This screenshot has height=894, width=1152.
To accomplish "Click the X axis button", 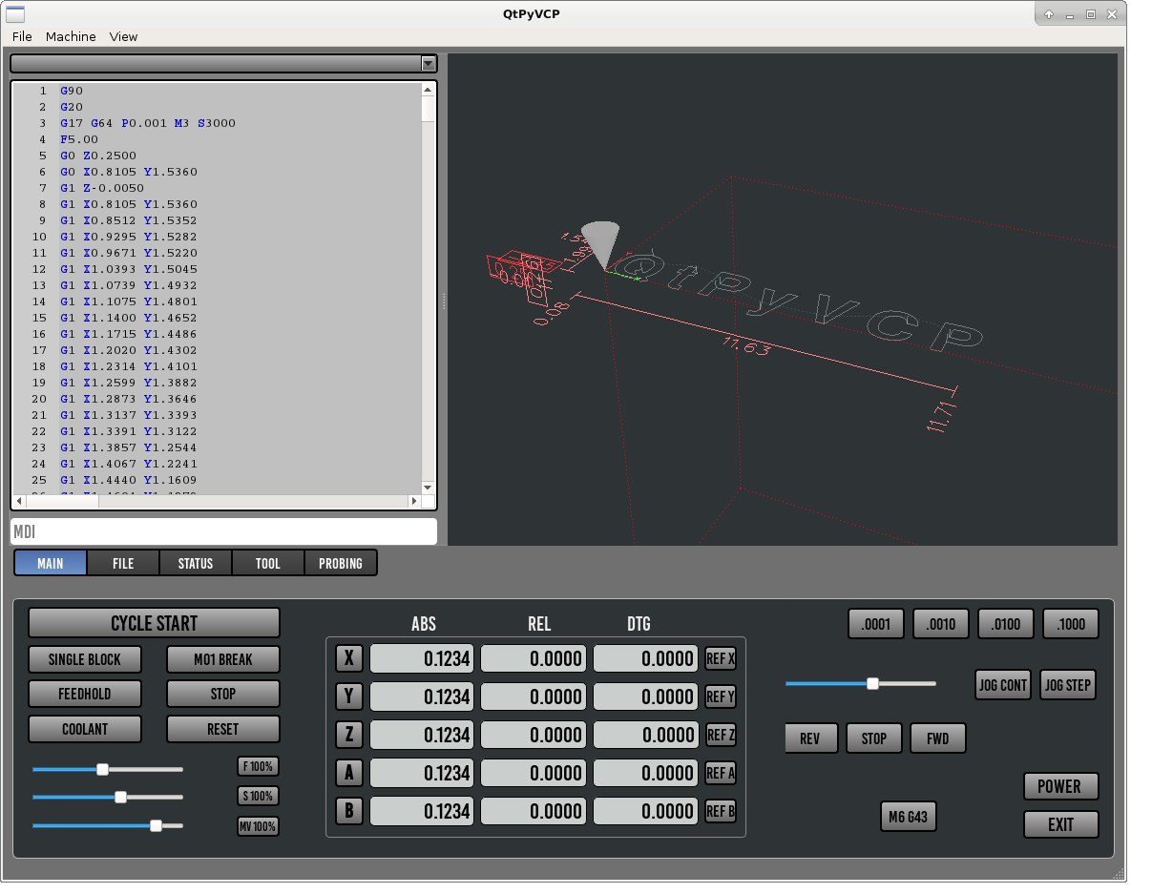I will [349, 658].
